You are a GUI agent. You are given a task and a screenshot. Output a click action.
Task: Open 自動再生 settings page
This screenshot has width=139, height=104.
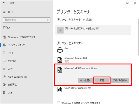[x=12, y=85]
